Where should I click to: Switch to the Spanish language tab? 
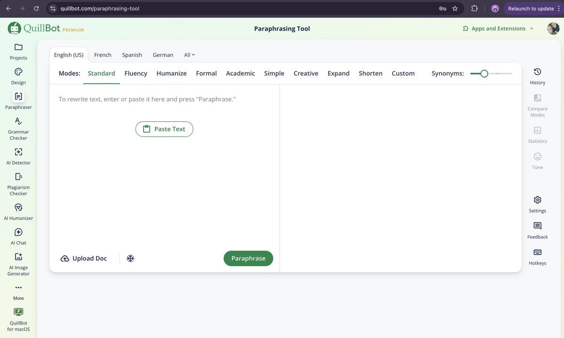pyautogui.click(x=132, y=55)
